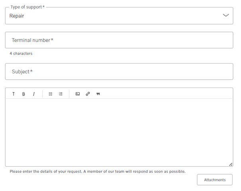
Task: Insert a hyperlink
Action: click(88, 94)
